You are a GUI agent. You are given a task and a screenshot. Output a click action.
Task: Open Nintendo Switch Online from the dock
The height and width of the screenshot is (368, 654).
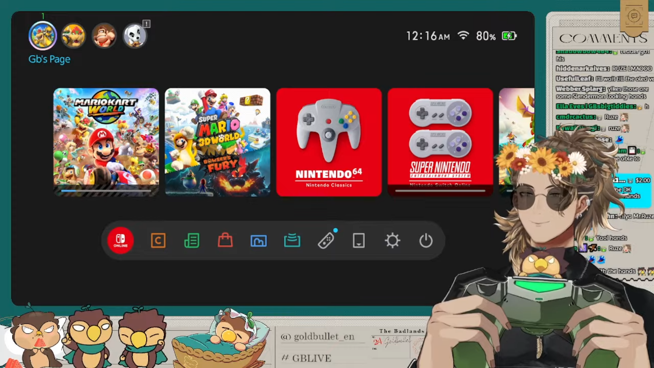click(121, 241)
